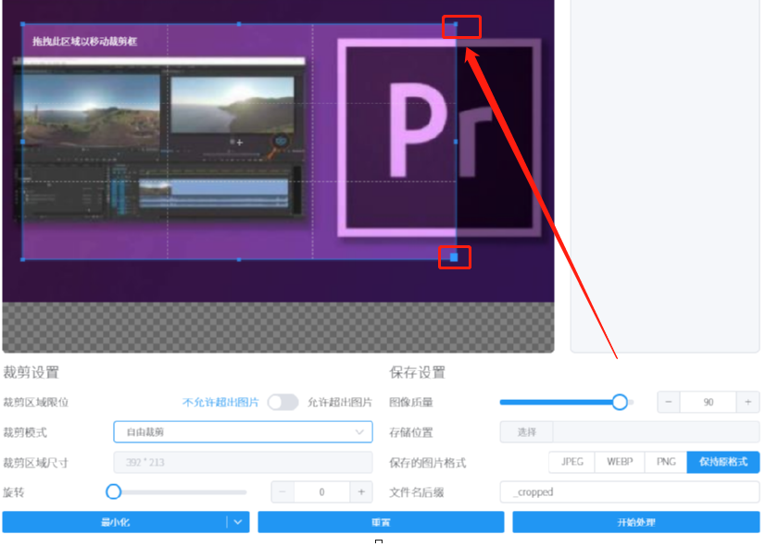Click the top-left crop handle
This screenshot has height=547, width=766.
23,24
